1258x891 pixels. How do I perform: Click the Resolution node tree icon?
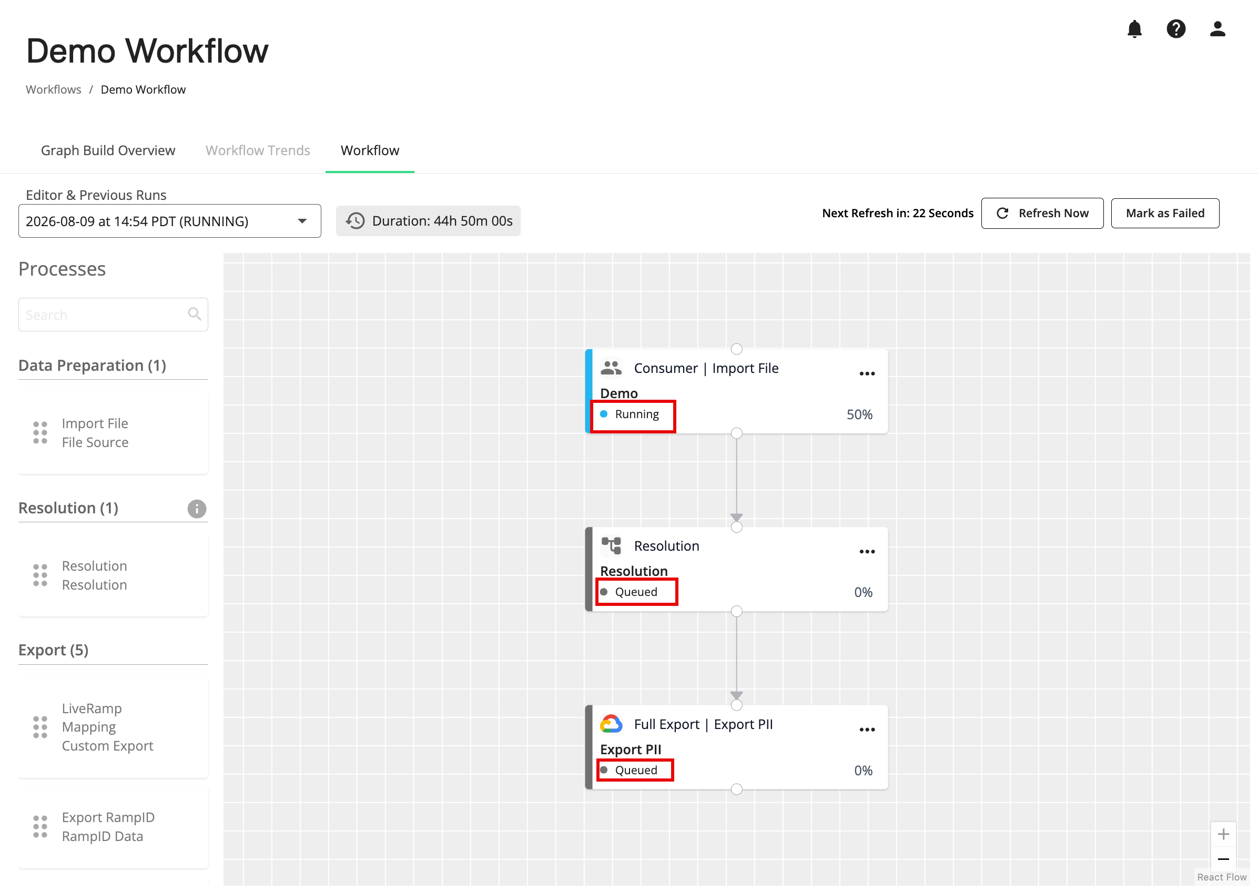[x=611, y=546]
